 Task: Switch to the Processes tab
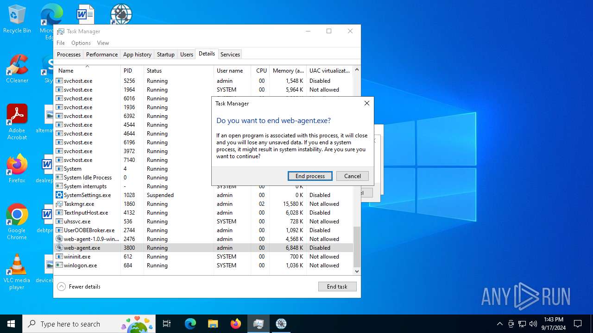69,55
